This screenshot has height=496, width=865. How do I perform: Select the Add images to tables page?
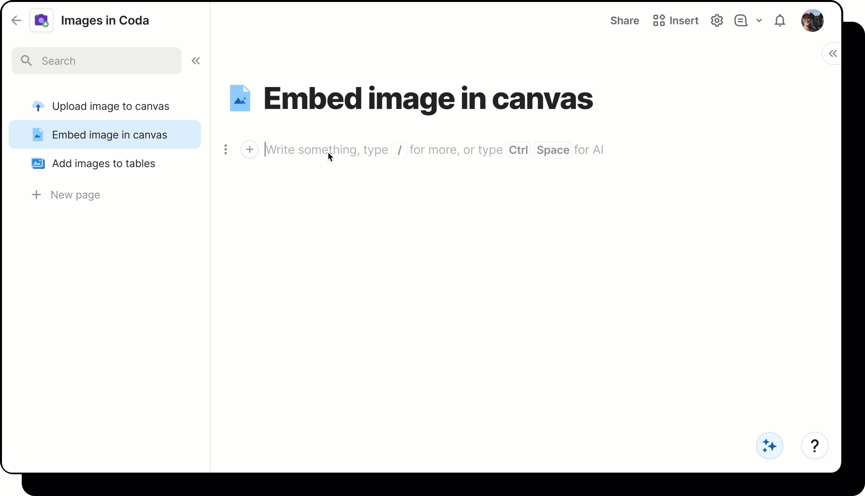coord(103,163)
